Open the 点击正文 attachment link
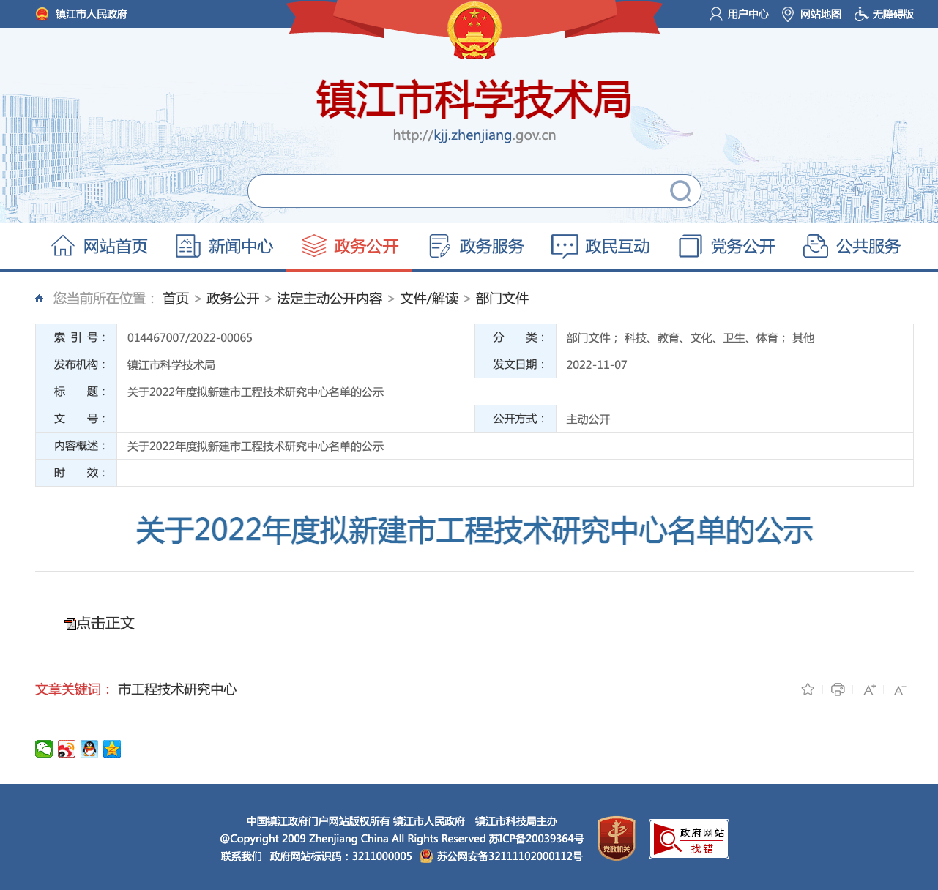This screenshot has height=890, width=938. point(106,623)
